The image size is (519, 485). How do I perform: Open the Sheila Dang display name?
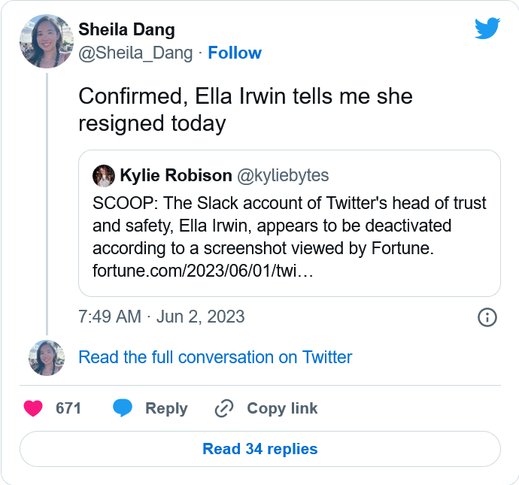click(126, 30)
